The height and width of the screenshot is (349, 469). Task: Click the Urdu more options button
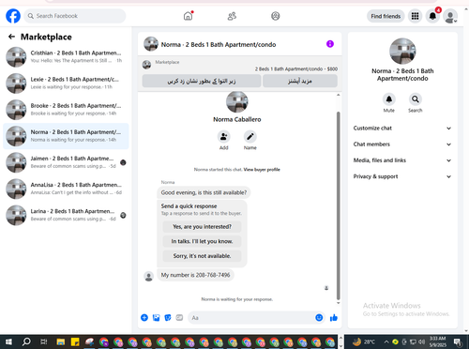pyautogui.click(x=300, y=81)
